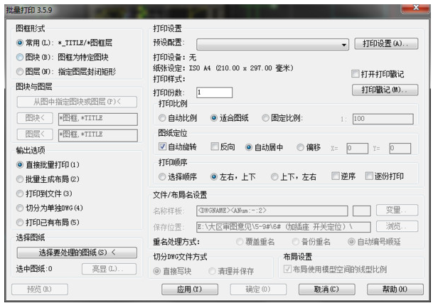Click the 亮显(L) button
Screen dimensions: 438x303
[x=109, y=269]
